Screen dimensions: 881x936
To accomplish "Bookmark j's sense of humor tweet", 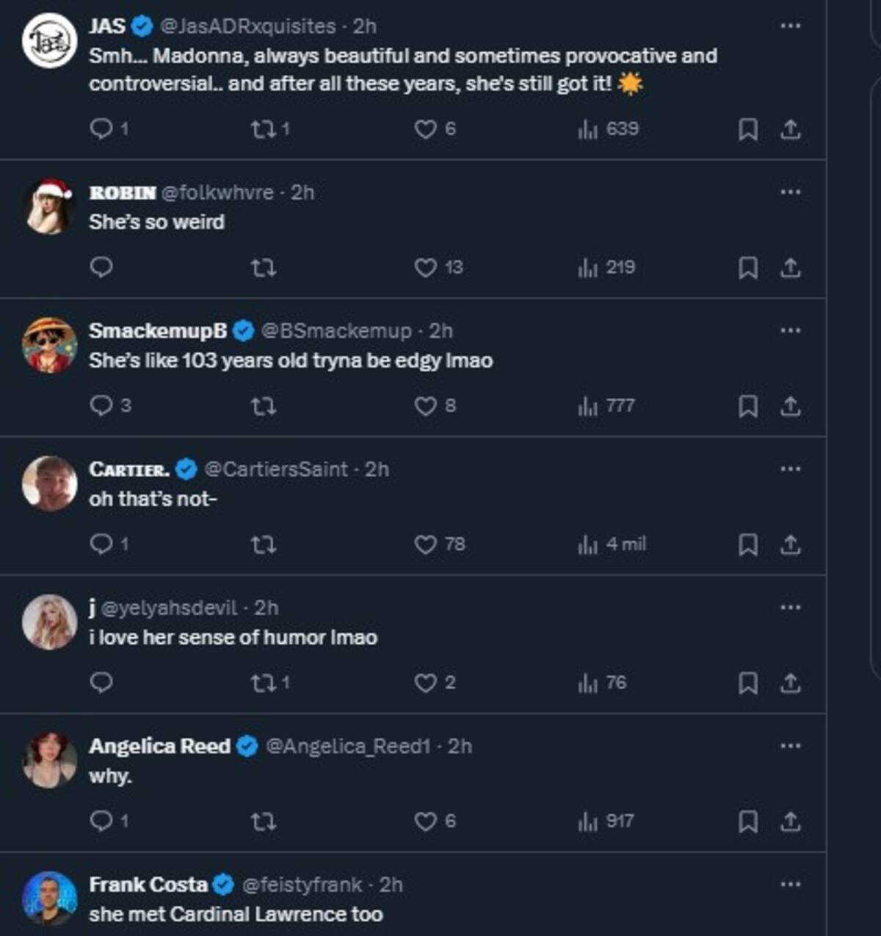I will [x=747, y=683].
